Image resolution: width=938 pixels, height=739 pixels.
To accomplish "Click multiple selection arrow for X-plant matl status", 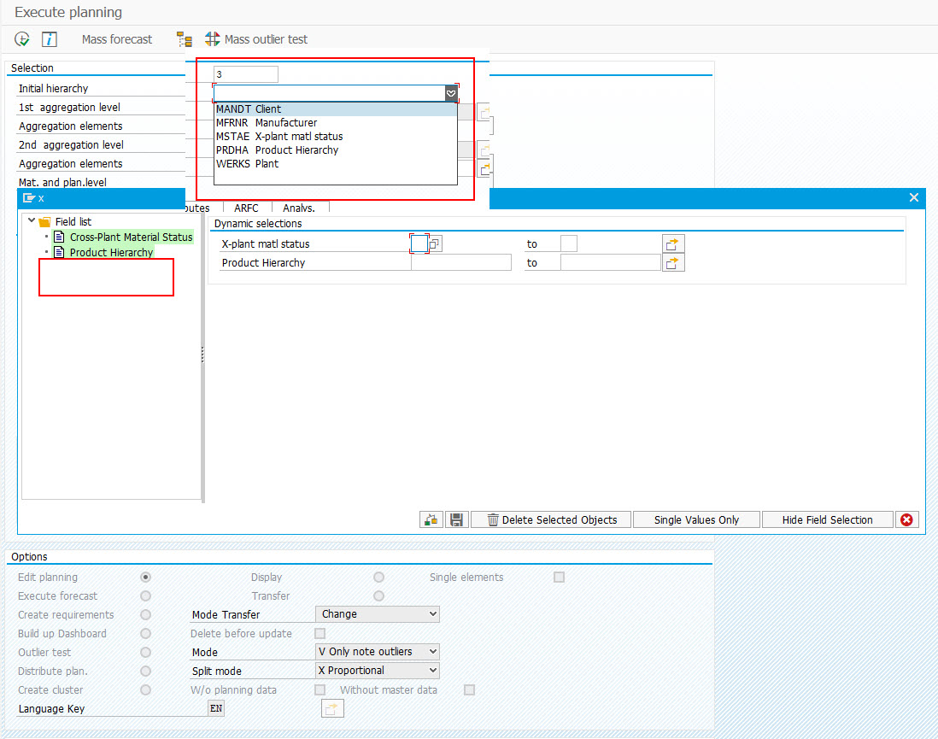I will (673, 244).
